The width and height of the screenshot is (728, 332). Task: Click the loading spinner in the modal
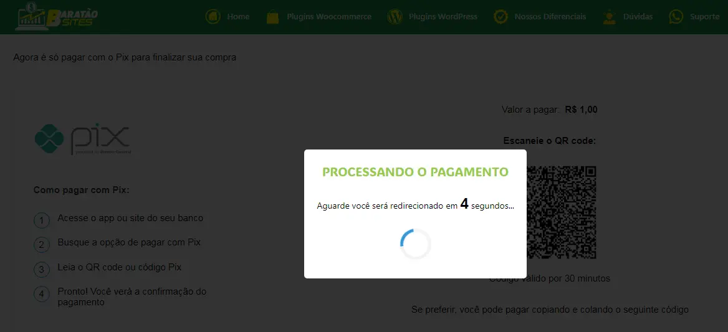415,244
